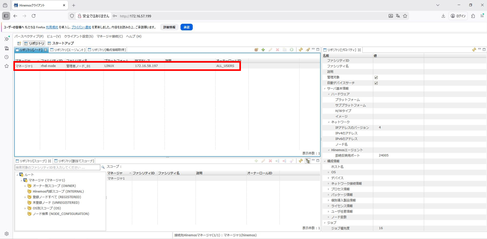This screenshot has width=487, height=239.
Task: Click the open perspective icon beside リポジトリ
Action: 19,43
